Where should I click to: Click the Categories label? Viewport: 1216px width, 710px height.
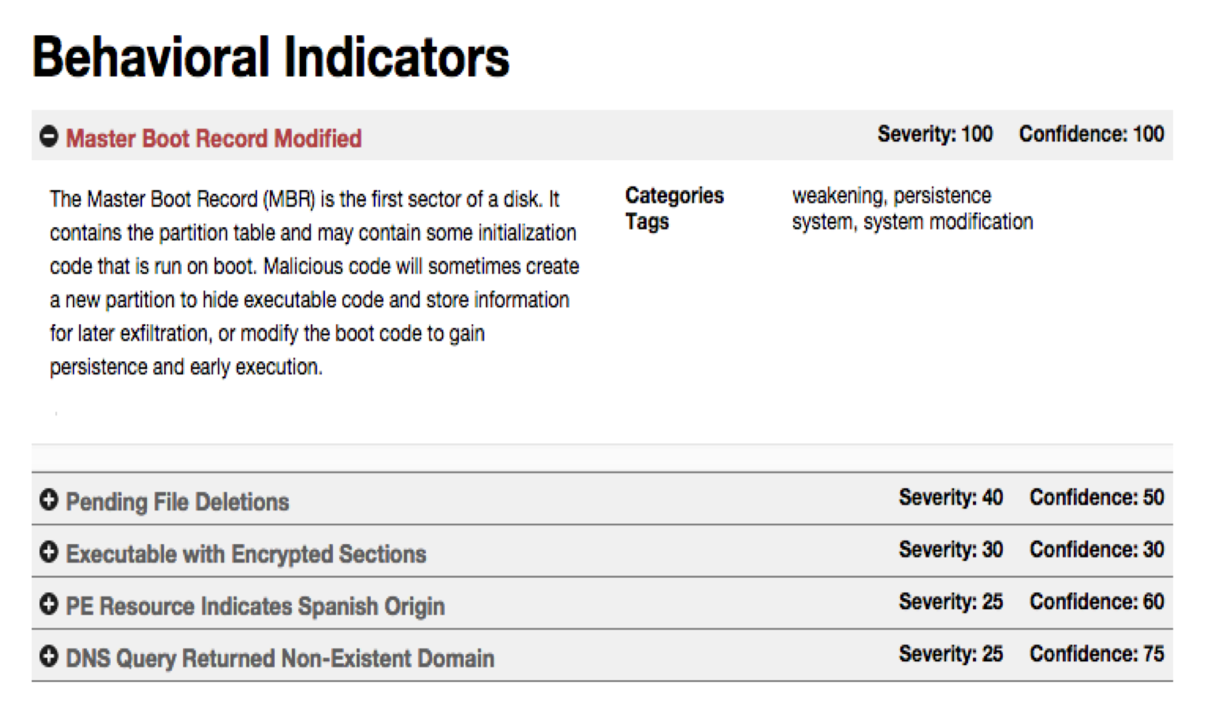point(675,196)
